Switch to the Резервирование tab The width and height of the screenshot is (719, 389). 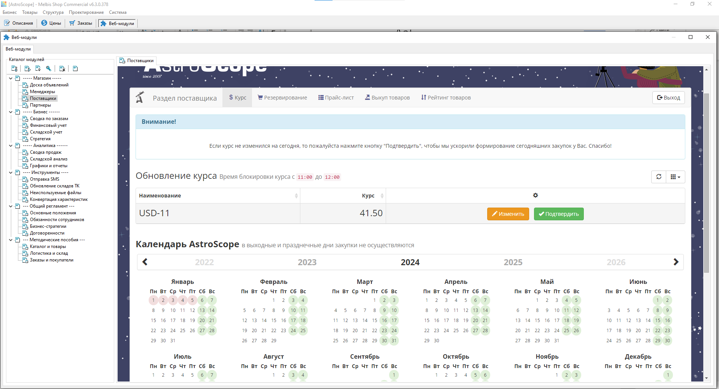click(x=282, y=98)
